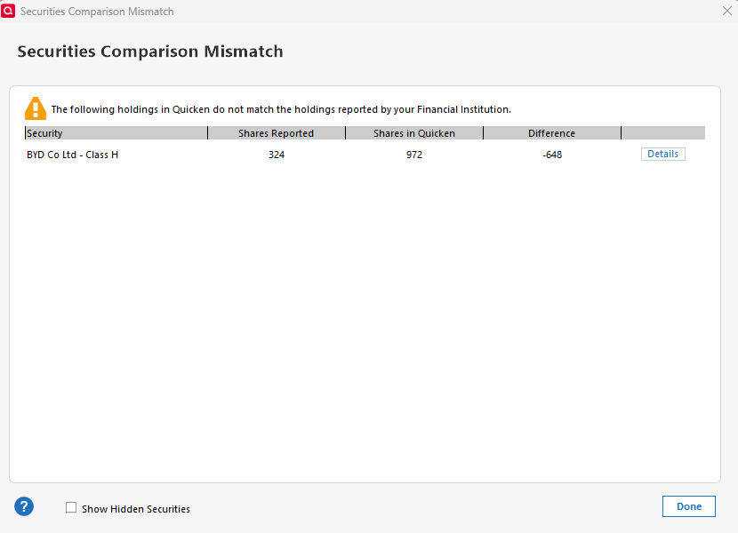Open the blue help question mark icon
Viewport: 738px width, 533px height.
point(24,506)
